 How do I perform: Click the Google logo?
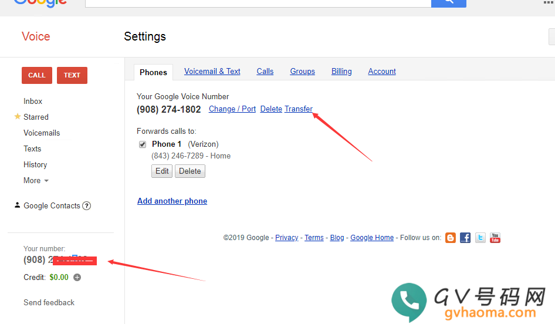(x=40, y=4)
